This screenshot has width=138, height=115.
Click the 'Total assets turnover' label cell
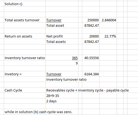[x=25, y=20]
